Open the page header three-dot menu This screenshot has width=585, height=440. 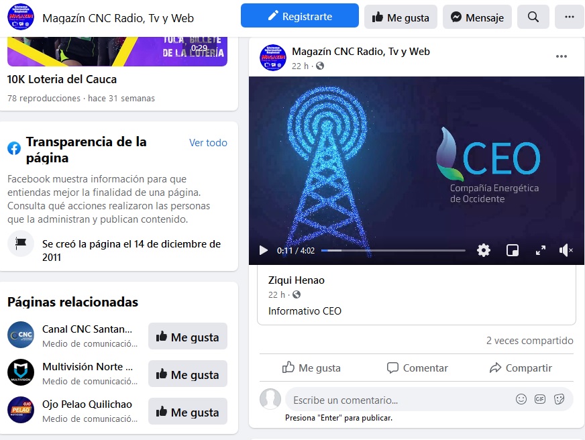569,17
